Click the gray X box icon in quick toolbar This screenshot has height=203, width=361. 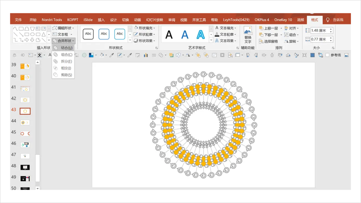pos(222,55)
